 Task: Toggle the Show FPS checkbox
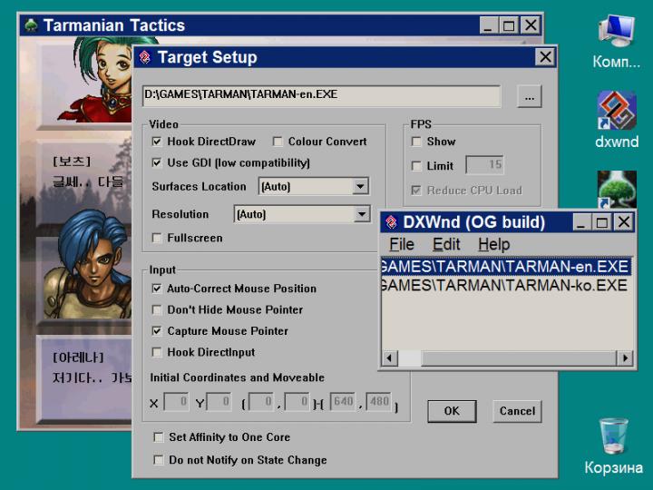[x=416, y=142]
